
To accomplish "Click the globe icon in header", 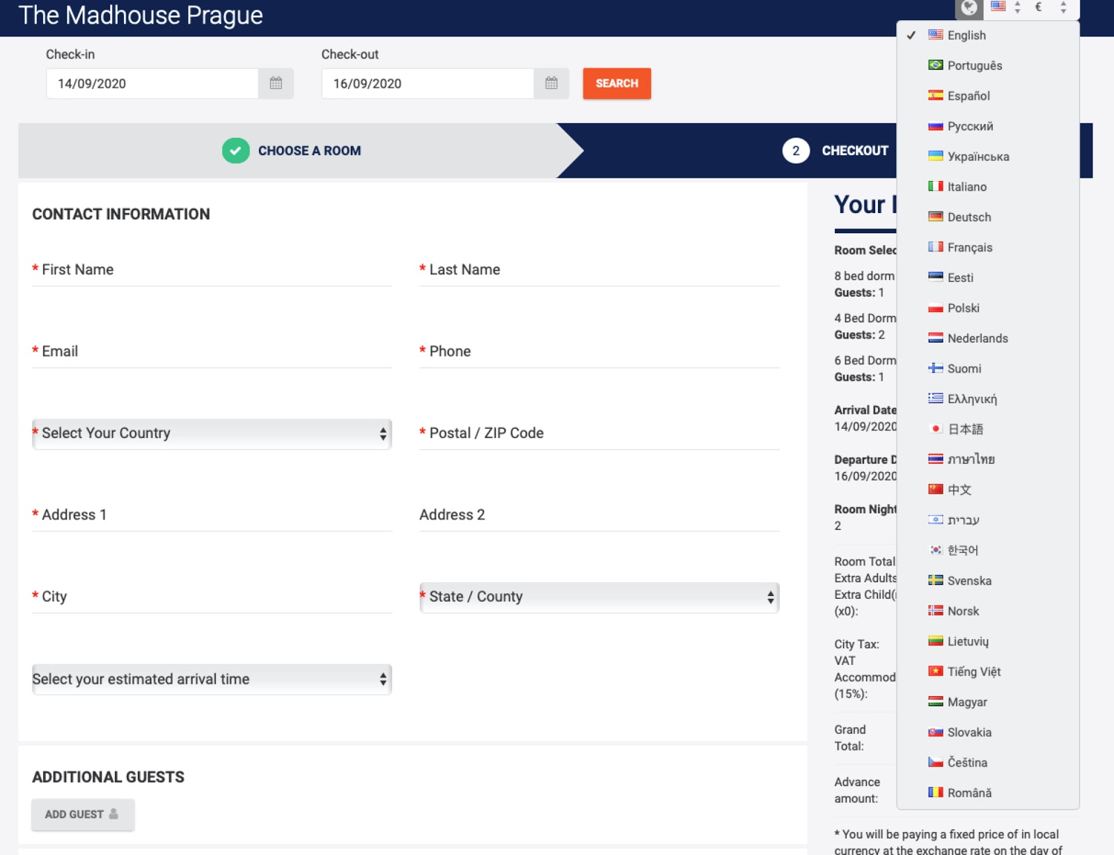I will 968,8.
